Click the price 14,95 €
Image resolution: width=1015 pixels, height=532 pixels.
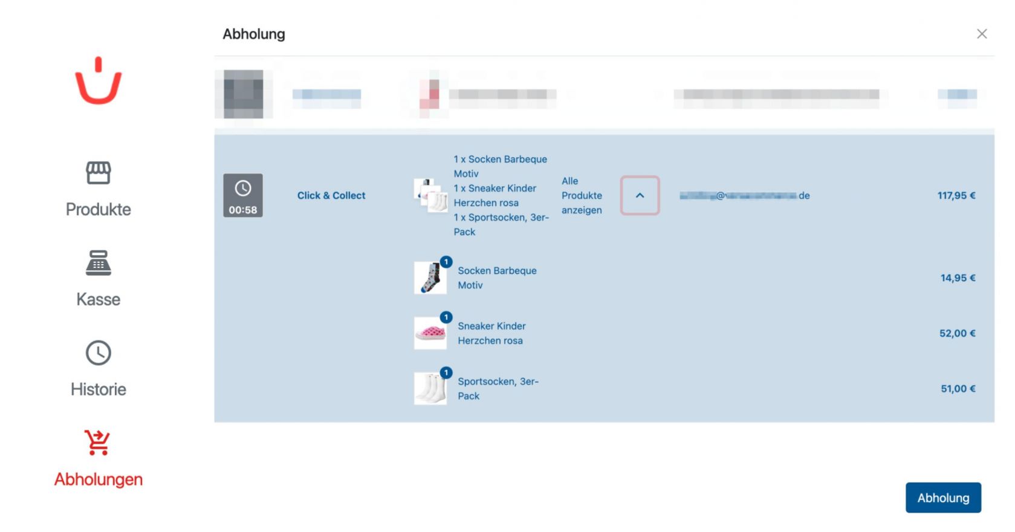pos(958,277)
